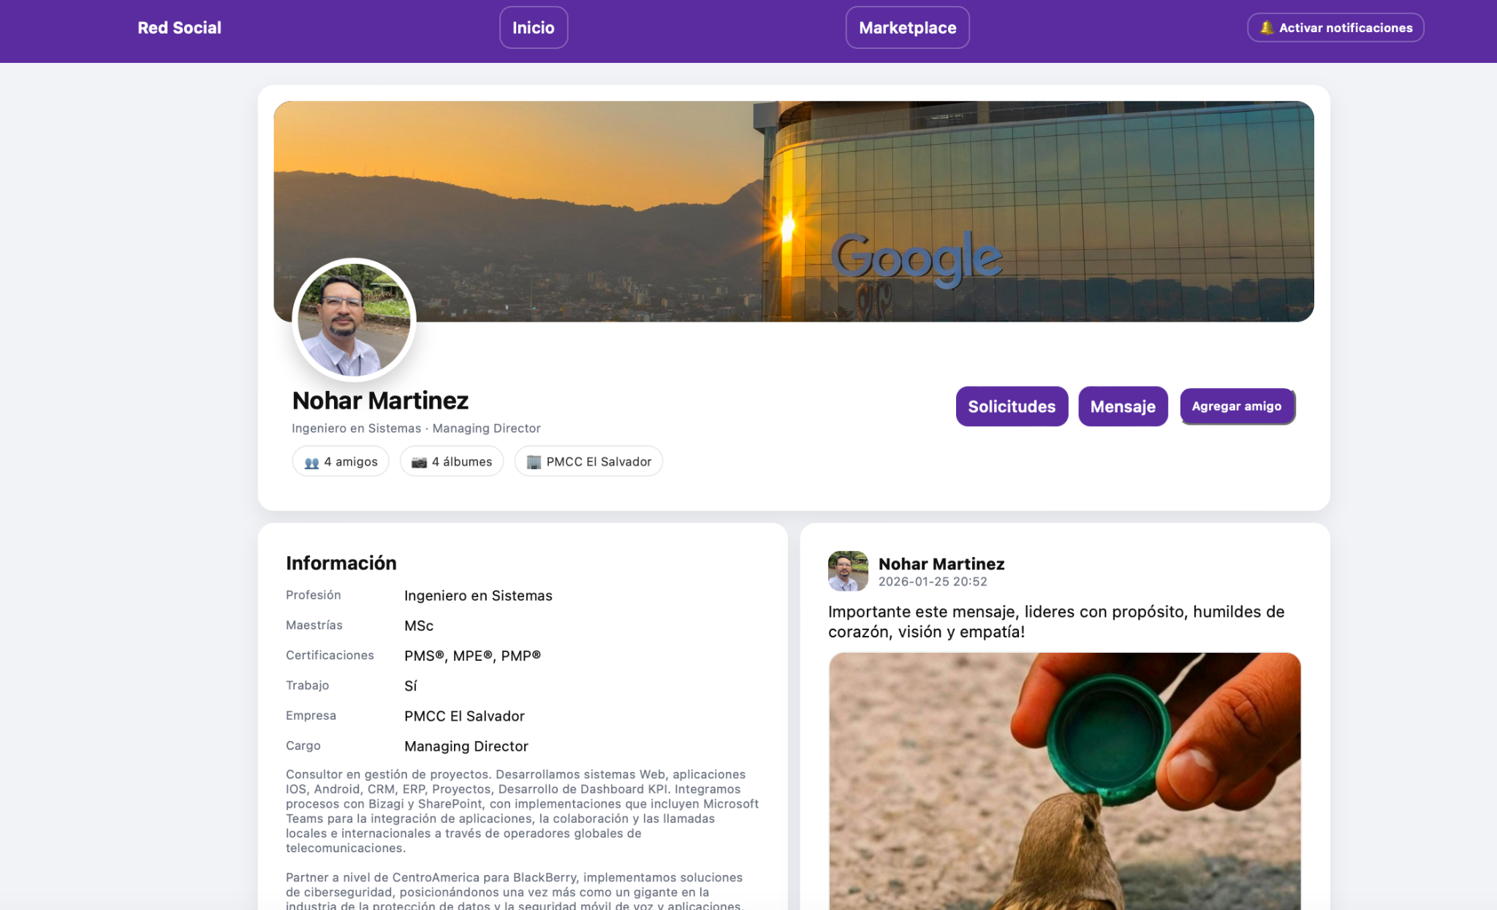Screen dimensions: 1497x910
Task: Click the friends icon beside 4 amigos
Action: point(311,463)
